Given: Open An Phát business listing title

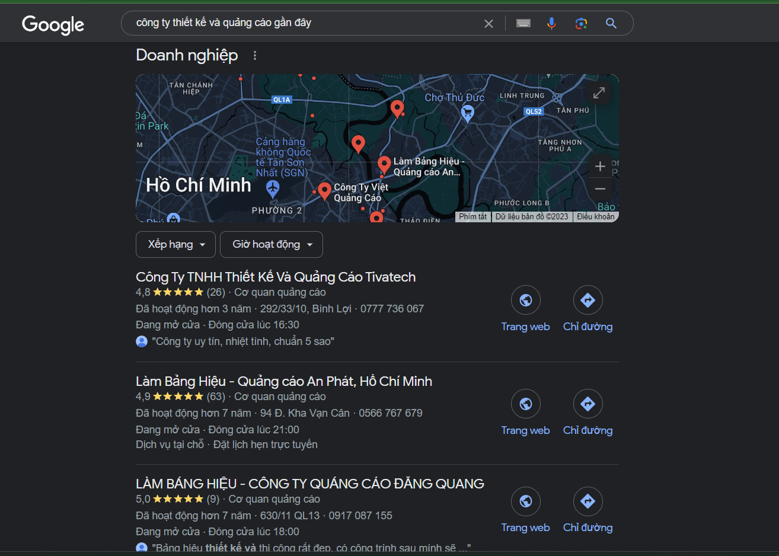Looking at the screenshot, I should coord(284,381).
